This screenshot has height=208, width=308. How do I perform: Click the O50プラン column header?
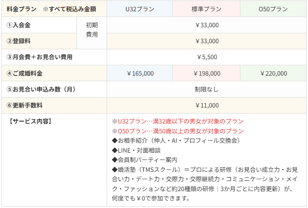coord(273,9)
